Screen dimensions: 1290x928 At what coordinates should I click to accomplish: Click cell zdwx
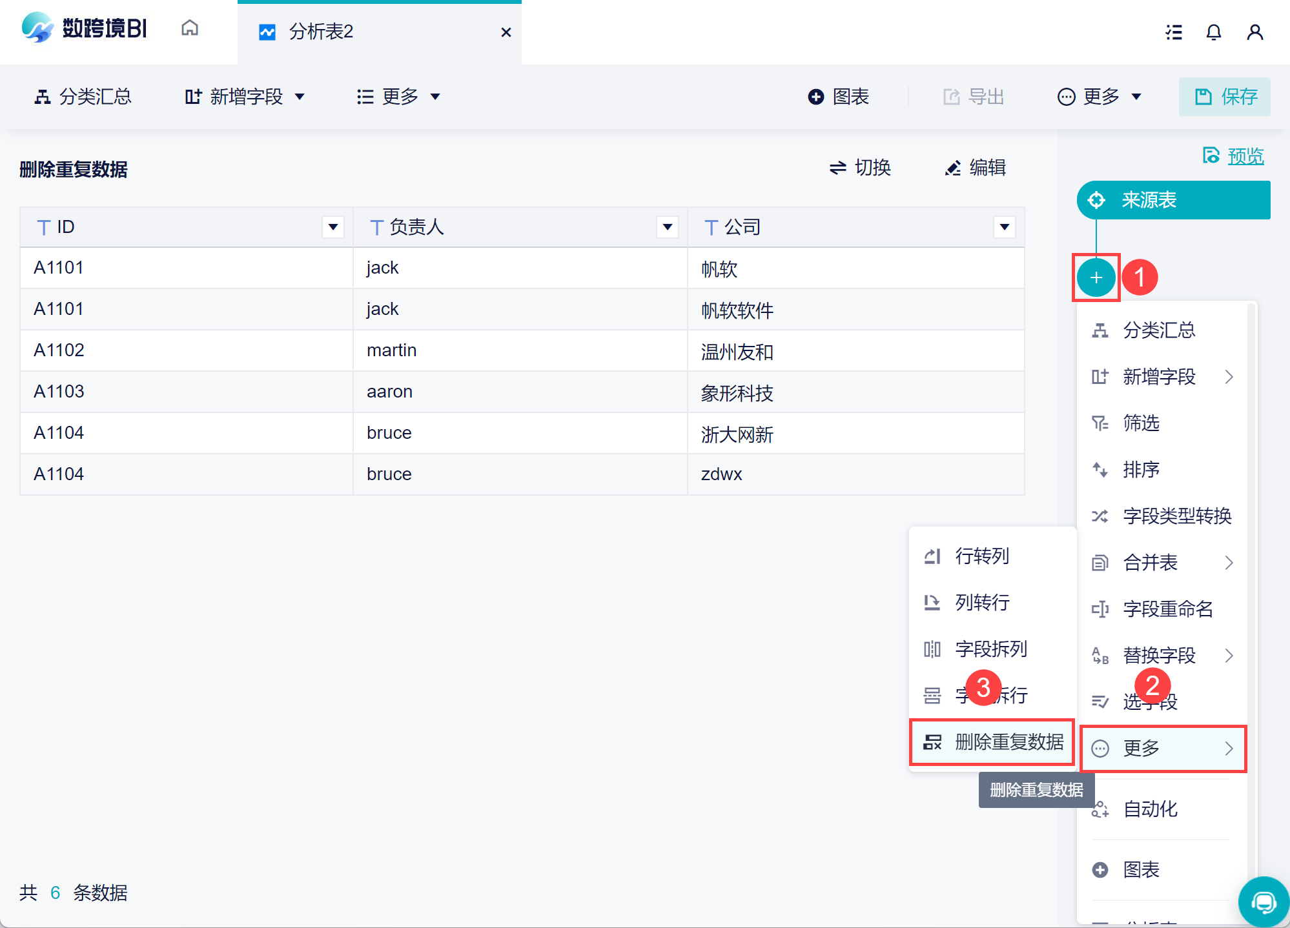856,475
